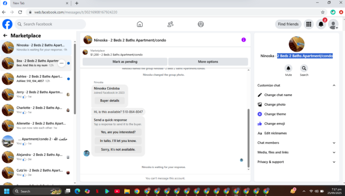The image size is (345, 196).
Task: Open the Ailenette conversation in the list
Action: (x=36, y=126)
